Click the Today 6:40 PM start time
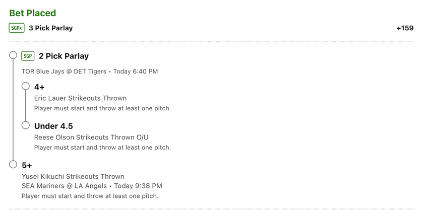Screen dimensions: 423x210 click(136, 72)
